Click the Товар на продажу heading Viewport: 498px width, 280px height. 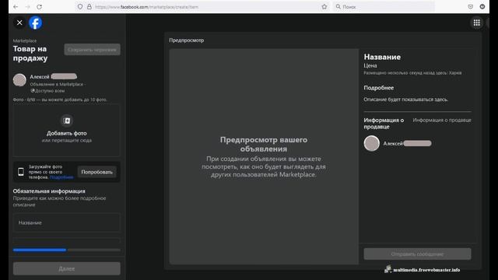(x=30, y=54)
